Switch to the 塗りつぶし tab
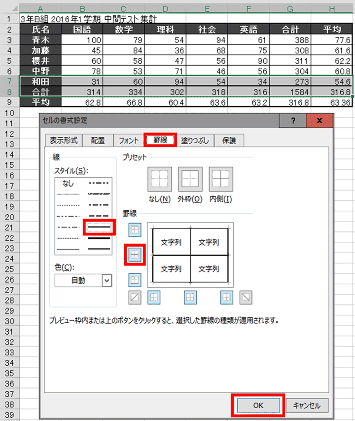Viewport: 355px width, 421px height. click(x=195, y=140)
